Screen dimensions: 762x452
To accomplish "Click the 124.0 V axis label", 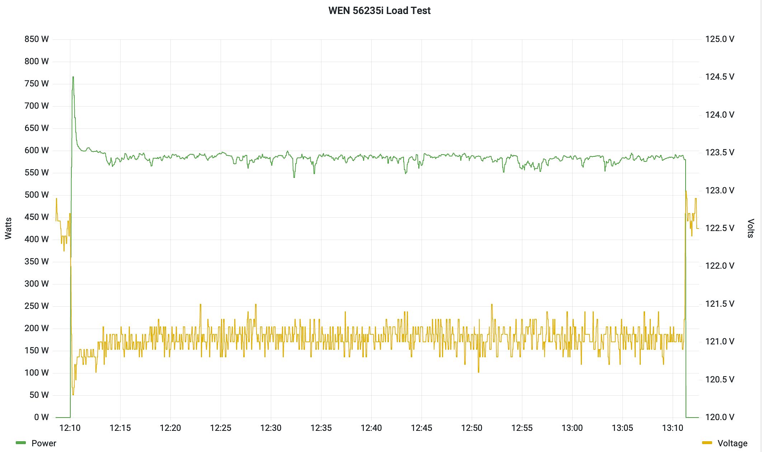I will click(720, 115).
